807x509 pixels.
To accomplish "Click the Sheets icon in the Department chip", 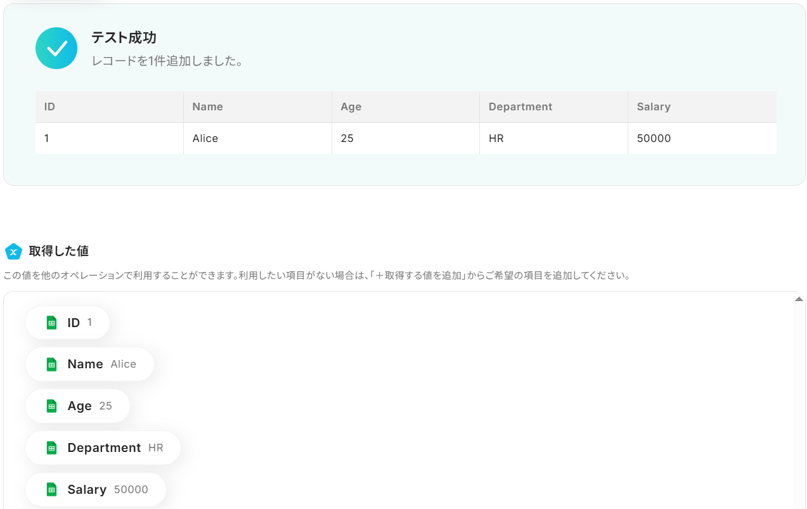I will click(x=52, y=448).
